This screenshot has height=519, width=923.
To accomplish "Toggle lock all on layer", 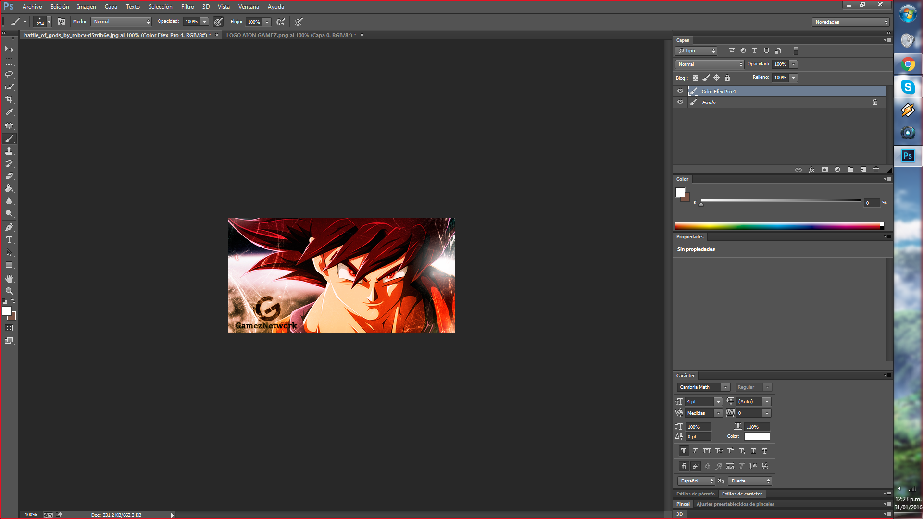I will tap(727, 78).
